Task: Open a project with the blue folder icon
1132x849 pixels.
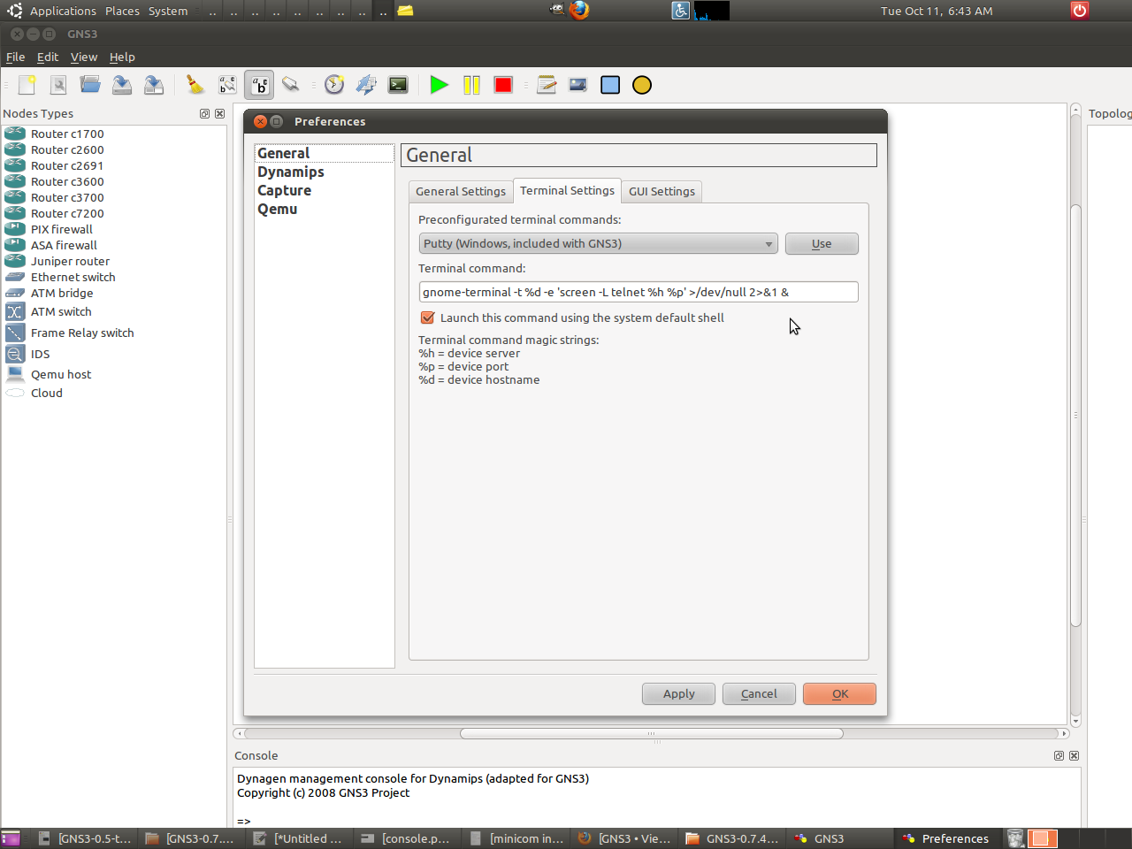Action: tap(90, 85)
